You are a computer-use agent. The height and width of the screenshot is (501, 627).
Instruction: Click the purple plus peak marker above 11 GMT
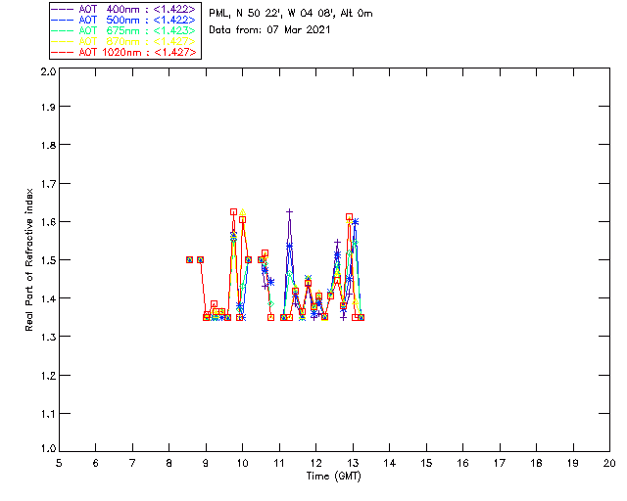pos(289,211)
